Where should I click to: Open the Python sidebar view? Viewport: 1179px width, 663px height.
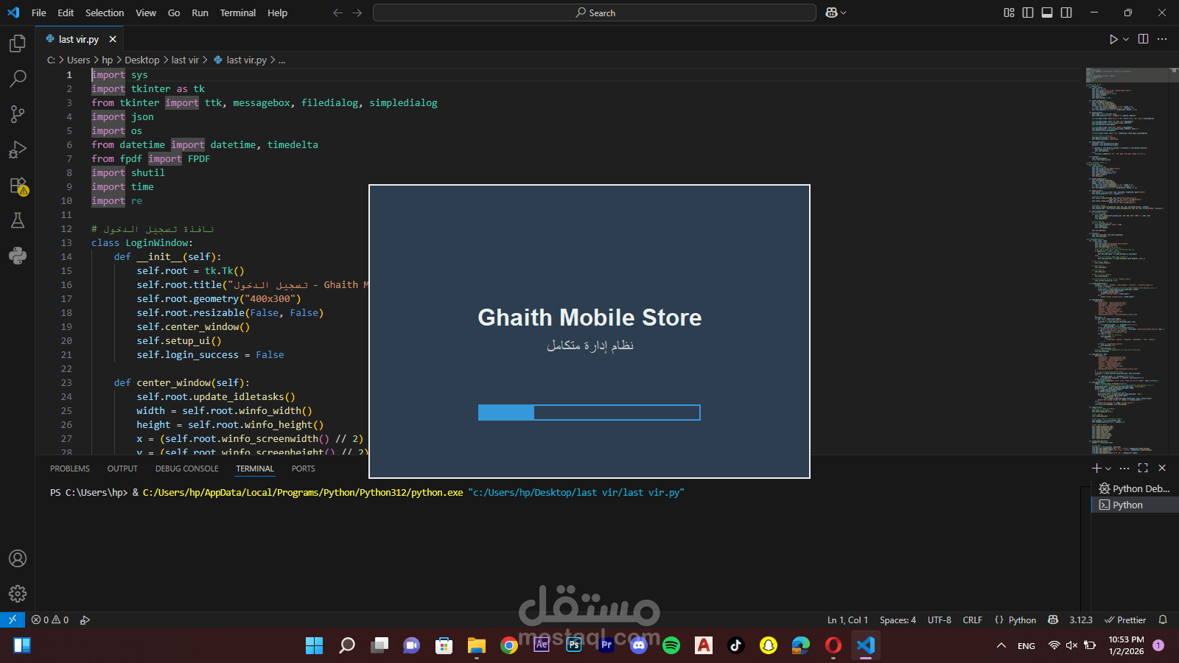[18, 256]
